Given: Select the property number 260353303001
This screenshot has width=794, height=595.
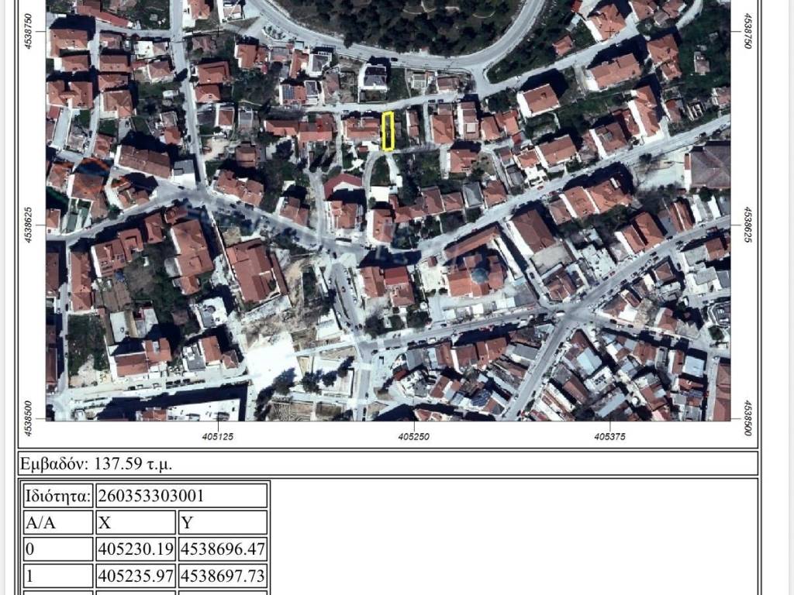Looking at the screenshot, I should coord(151,496).
